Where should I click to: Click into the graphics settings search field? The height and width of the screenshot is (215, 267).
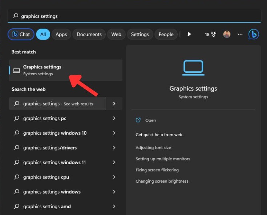point(134,16)
